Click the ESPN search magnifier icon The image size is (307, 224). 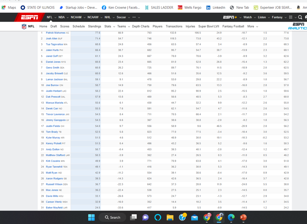(300, 17)
